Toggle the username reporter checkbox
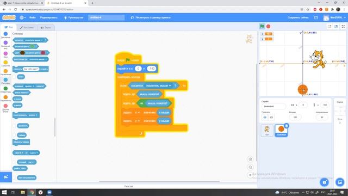 pos(14,177)
